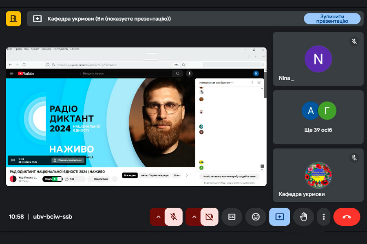367x244 pixels.
Task: Open the emoji reactions button
Action: [256, 217]
